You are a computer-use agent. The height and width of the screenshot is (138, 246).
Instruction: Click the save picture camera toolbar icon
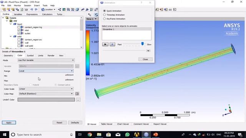(x=26, y=10)
